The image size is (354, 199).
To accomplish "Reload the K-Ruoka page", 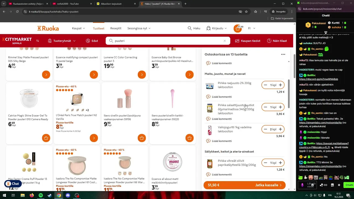I will coord(17,12).
